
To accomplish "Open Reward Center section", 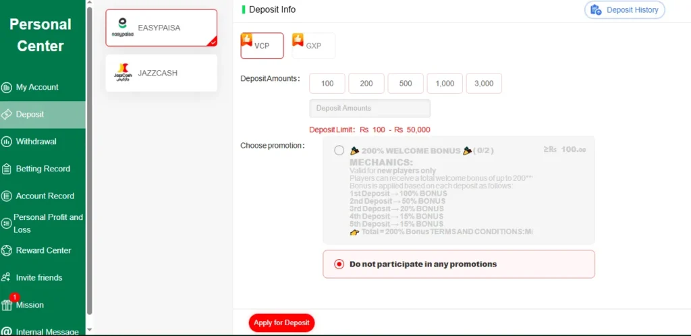I will pos(43,250).
